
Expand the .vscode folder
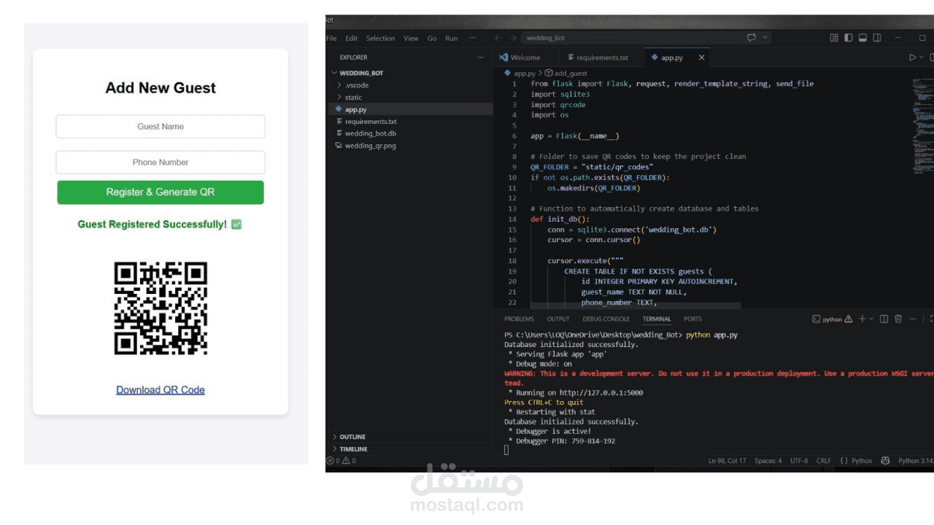pyautogui.click(x=409, y=85)
